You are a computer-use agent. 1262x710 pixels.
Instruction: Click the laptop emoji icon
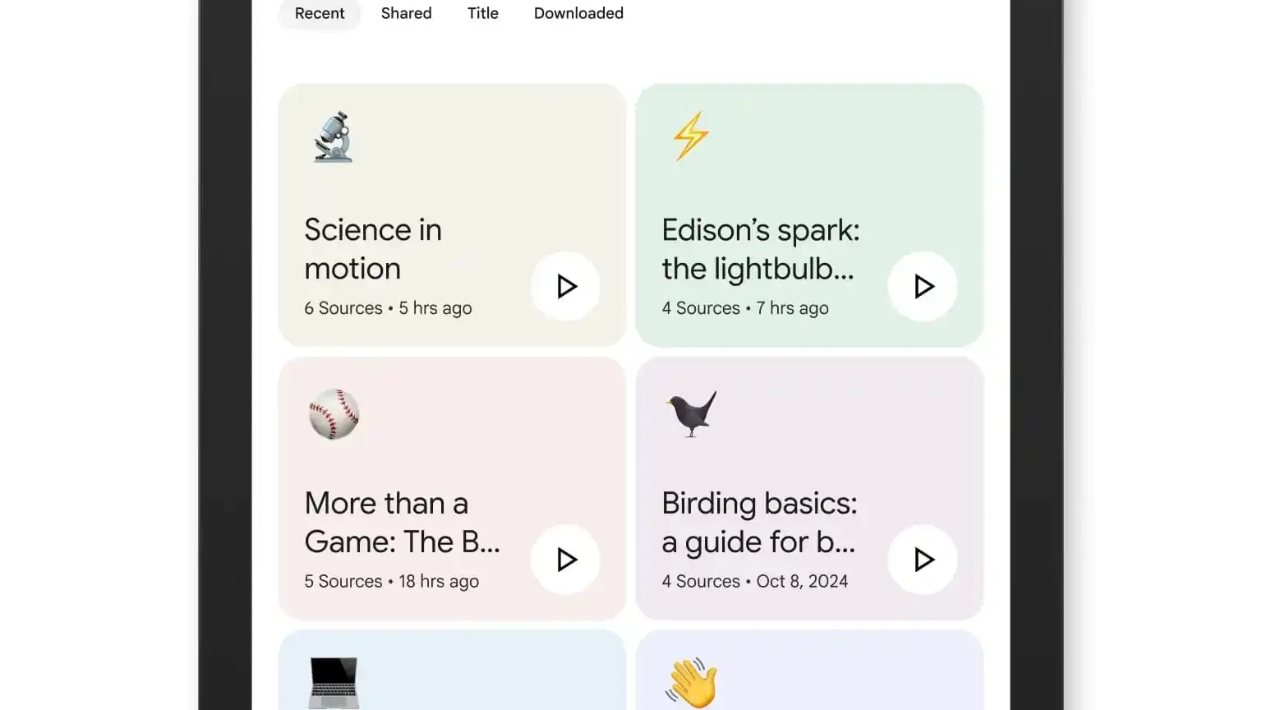click(x=334, y=683)
